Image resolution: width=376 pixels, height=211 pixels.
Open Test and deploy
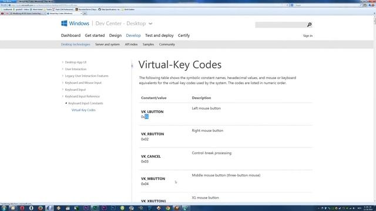point(159,35)
